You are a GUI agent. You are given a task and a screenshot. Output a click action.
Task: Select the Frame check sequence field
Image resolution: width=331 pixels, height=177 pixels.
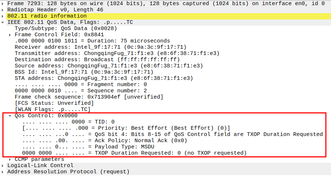point(89,97)
